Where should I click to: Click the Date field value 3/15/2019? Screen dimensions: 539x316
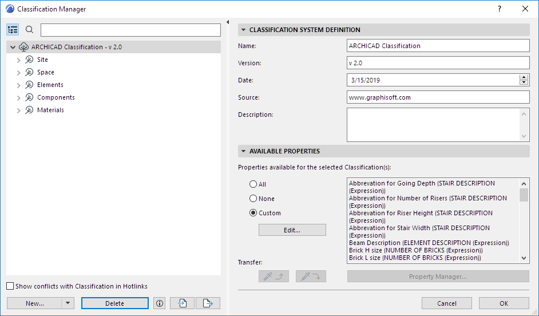(366, 80)
